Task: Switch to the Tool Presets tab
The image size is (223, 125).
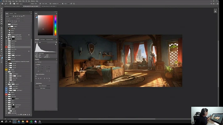Action: (43, 39)
